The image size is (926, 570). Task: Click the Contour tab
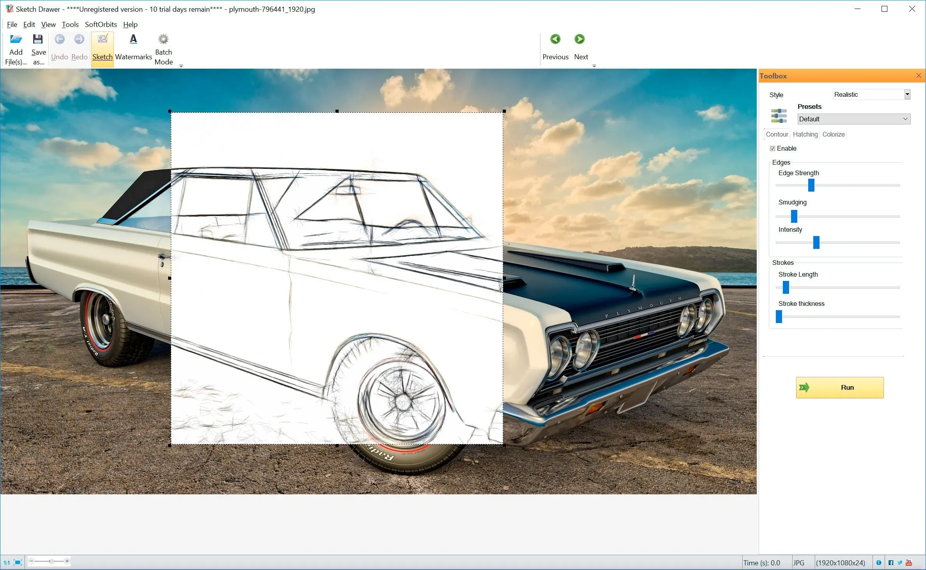pos(777,133)
